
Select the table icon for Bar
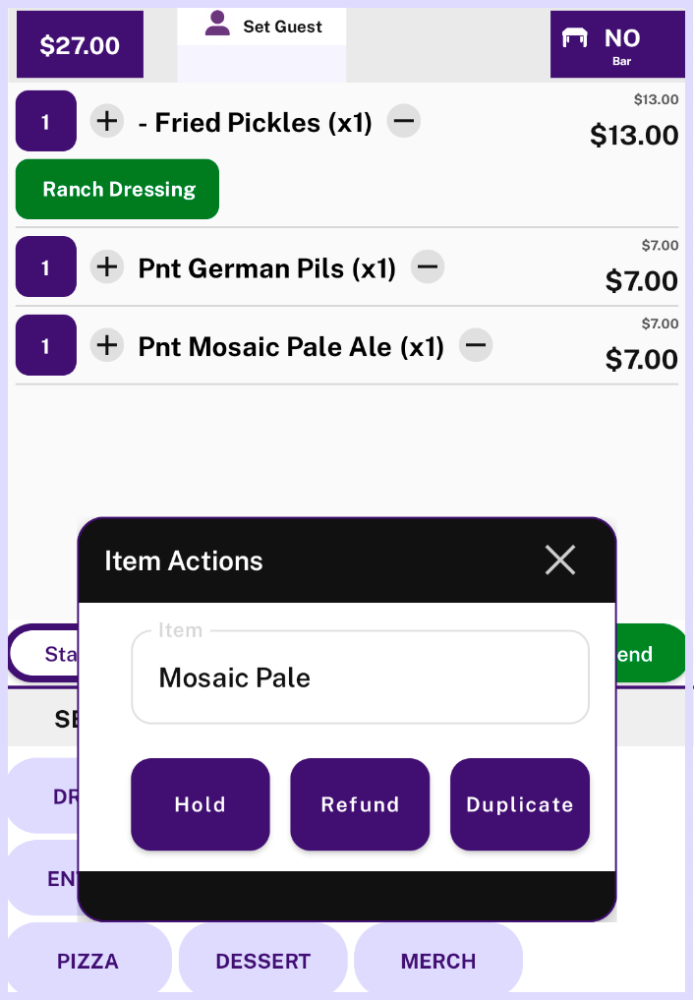click(575, 38)
